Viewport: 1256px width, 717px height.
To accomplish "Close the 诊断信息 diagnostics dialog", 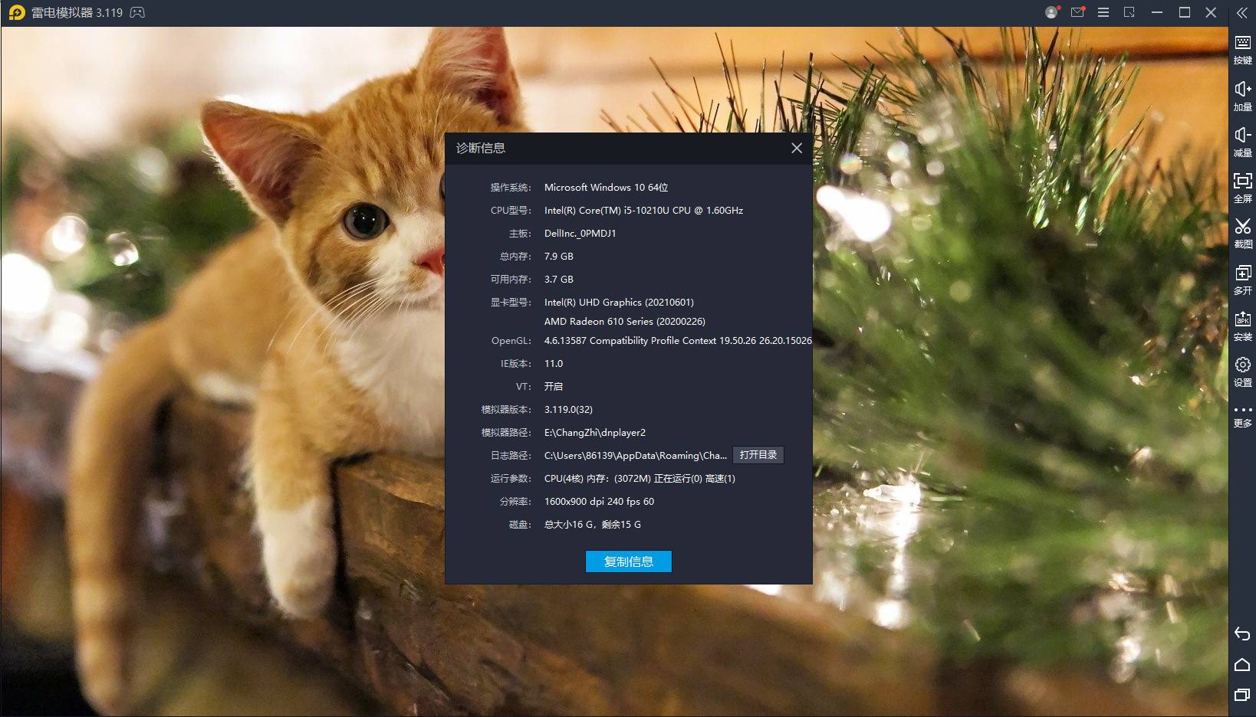I will point(797,148).
